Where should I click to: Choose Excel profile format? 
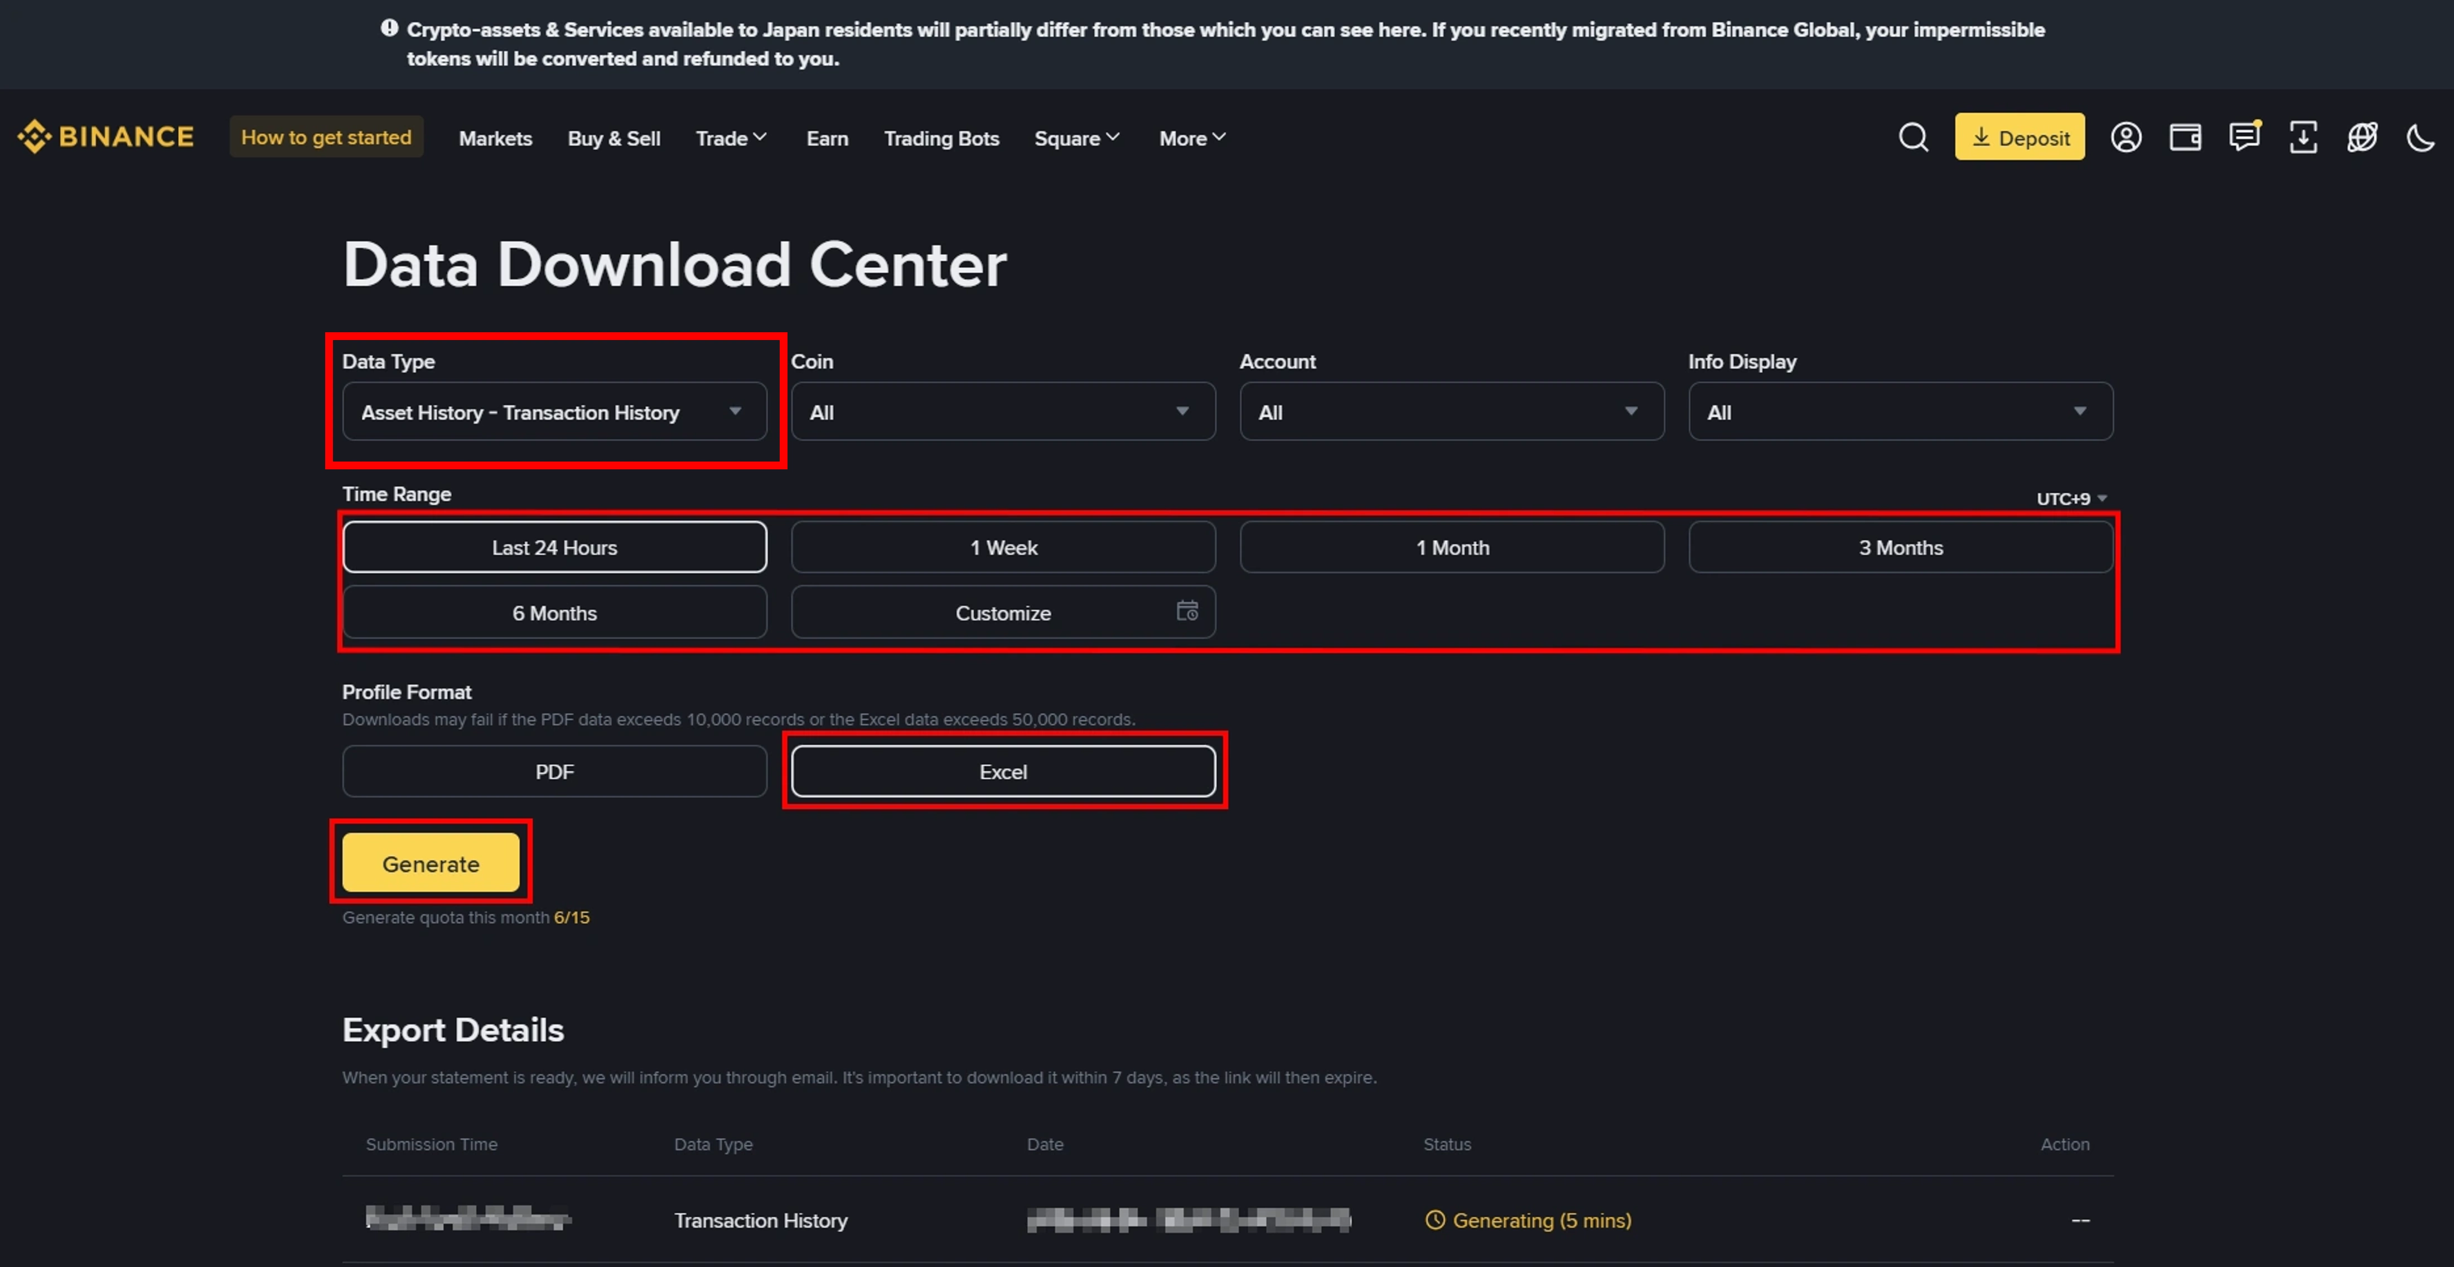[1003, 771]
